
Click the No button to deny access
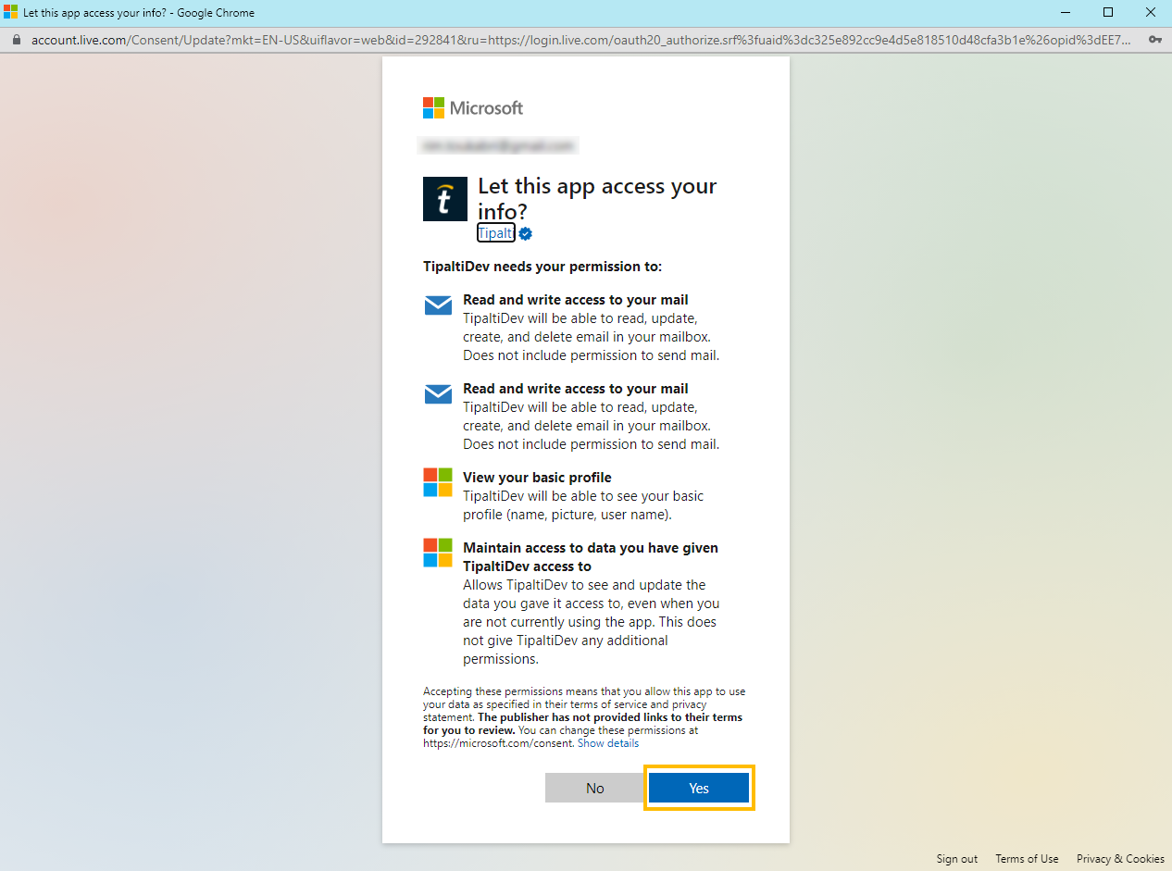point(594,788)
